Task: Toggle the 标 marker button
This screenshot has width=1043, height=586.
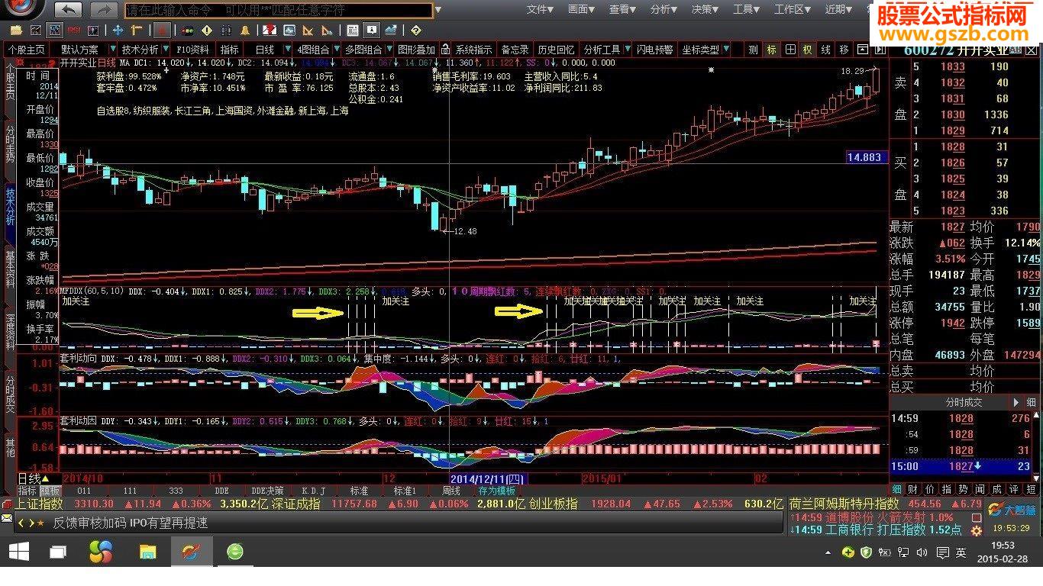Action: point(772,50)
